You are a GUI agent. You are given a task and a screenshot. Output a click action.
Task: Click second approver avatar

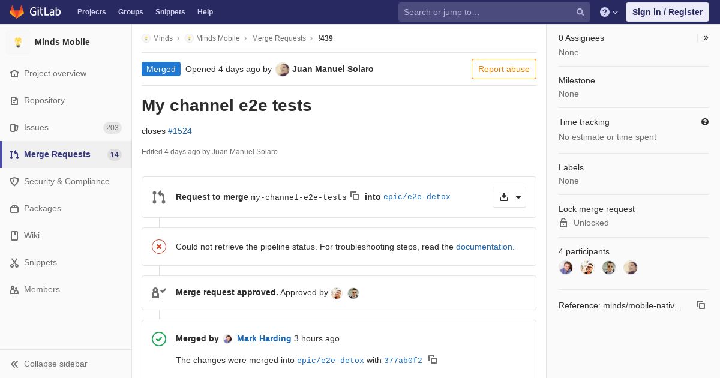[353, 293]
